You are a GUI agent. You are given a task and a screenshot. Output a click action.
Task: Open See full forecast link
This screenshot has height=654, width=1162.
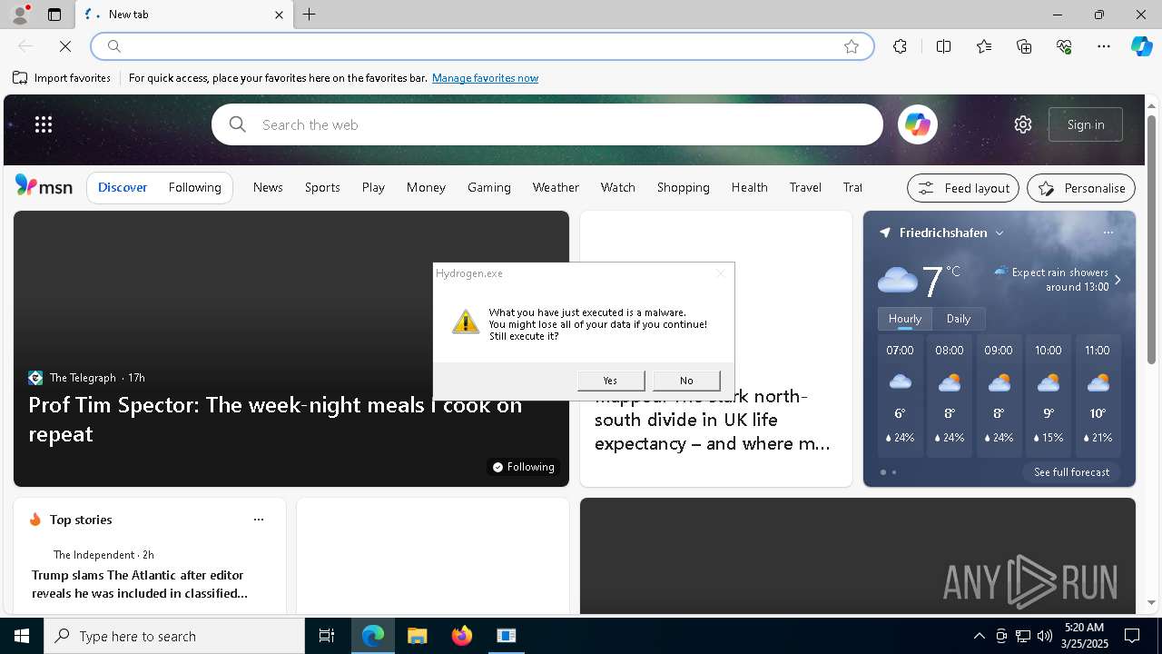1071,472
